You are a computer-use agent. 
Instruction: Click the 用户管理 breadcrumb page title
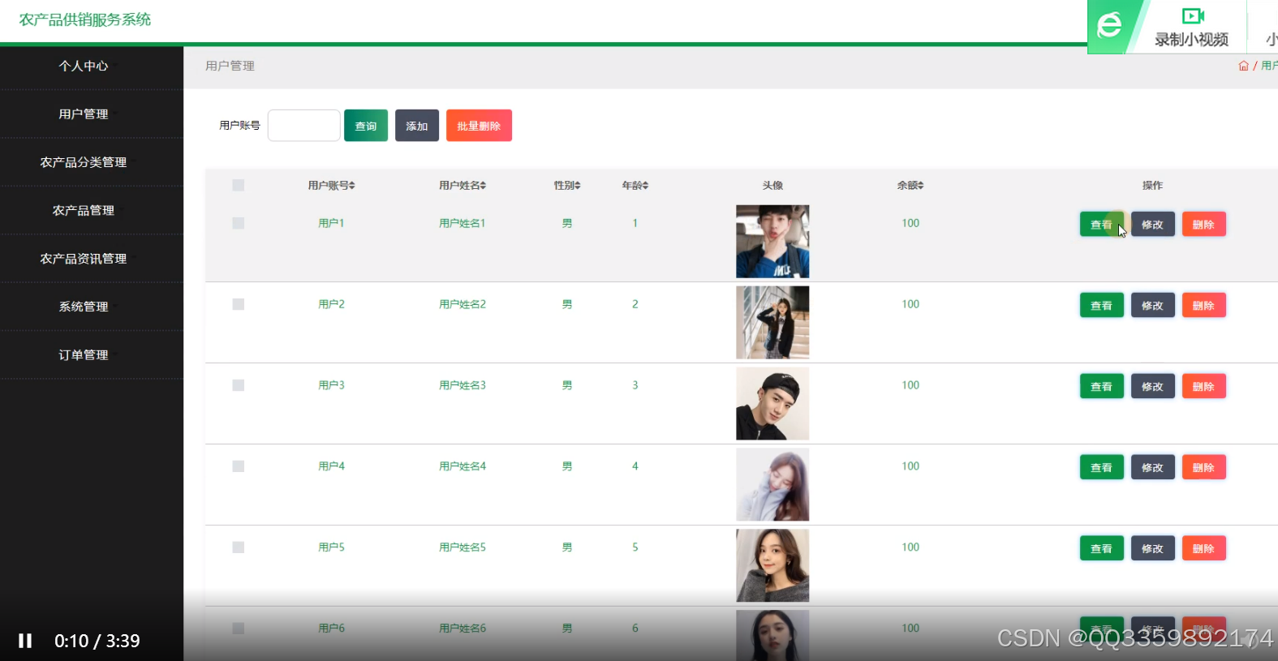pyautogui.click(x=230, y=66)
